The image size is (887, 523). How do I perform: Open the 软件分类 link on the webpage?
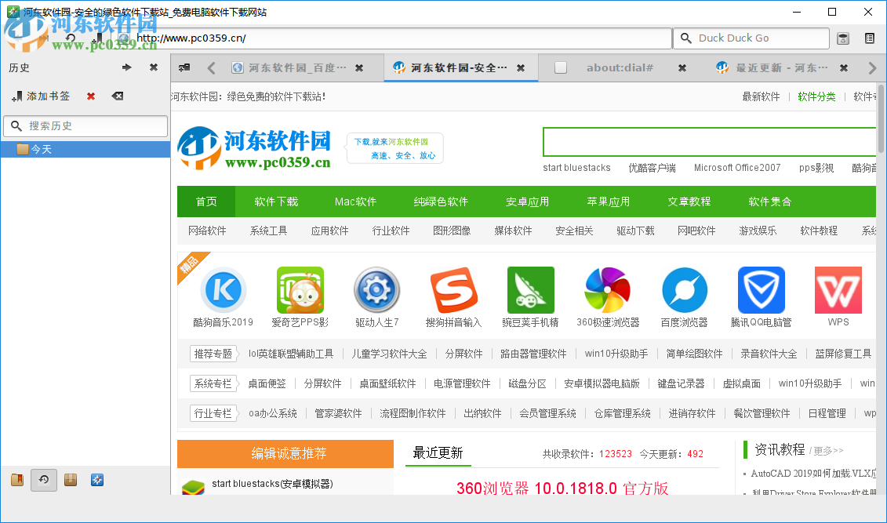click(816, 96)
